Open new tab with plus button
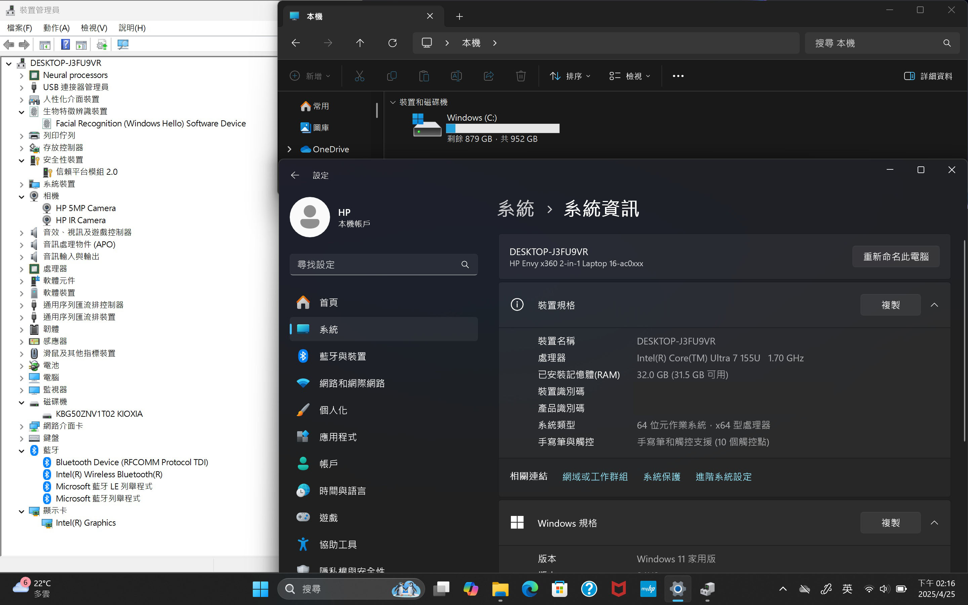Viewport: 968px width, 605px height. pos(459,16)
